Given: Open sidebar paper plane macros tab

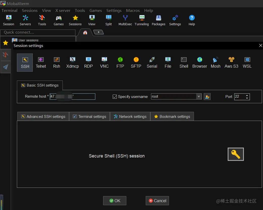Looking at the screenshot, I should click(6, 67).
